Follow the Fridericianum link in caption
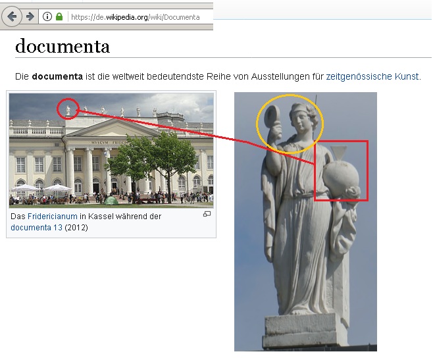The height and width of the screenshot is (358, 433). 53,217
